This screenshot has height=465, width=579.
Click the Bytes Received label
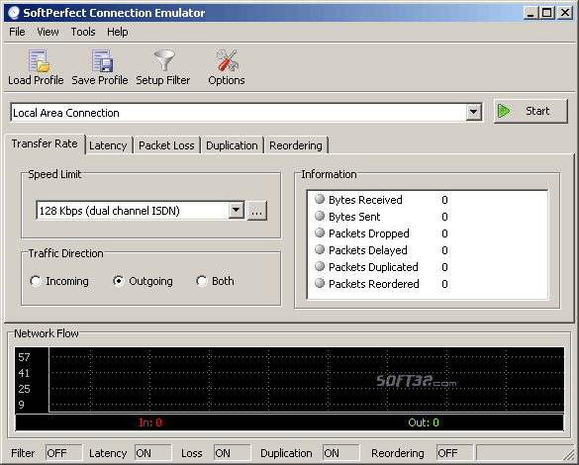tap(365, 200)
